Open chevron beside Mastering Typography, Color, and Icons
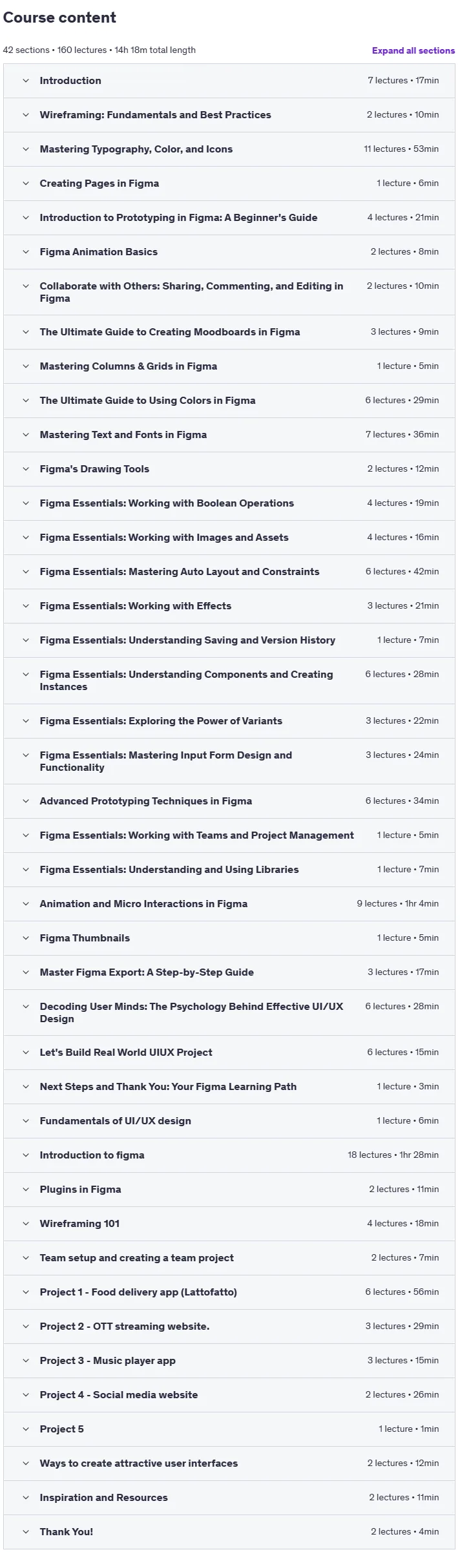Screen dimensions: 460x1552 (x=26, y=149)
